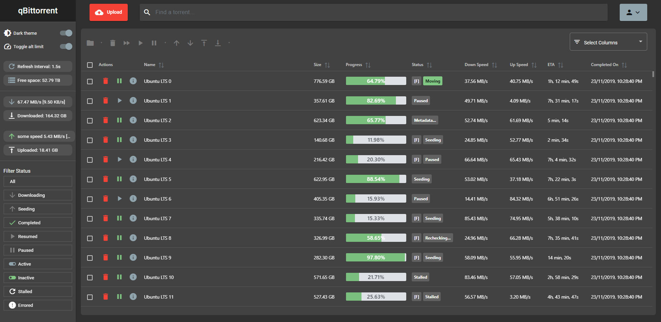Filter by Completed status
661x322 pixels.
(x=38, y=223)
